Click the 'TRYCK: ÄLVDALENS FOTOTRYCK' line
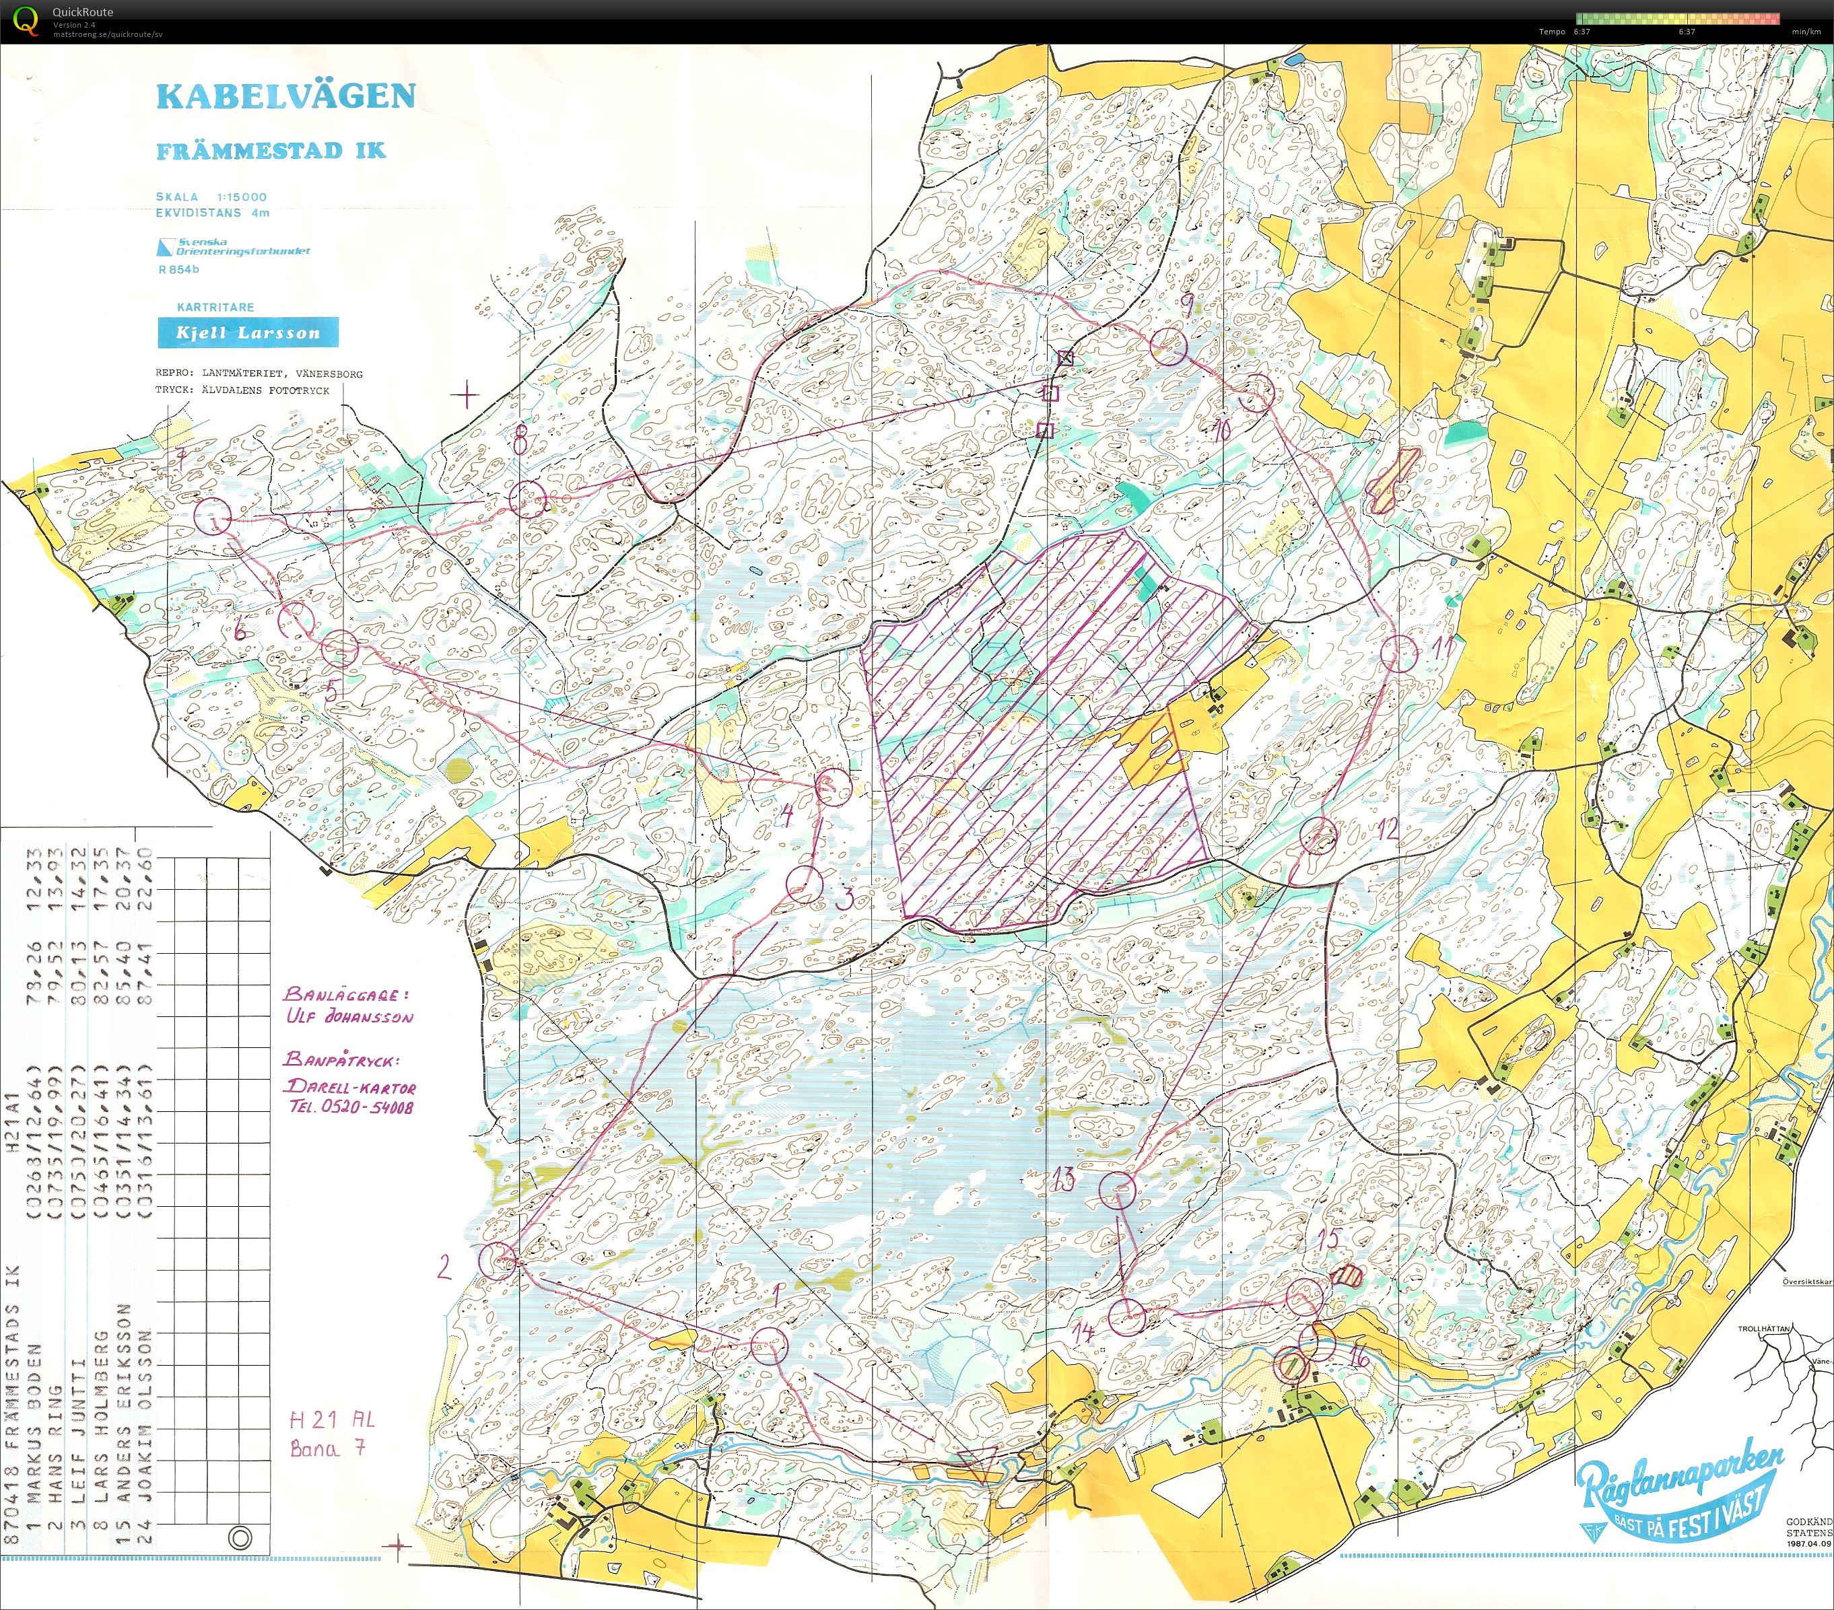The height and width of the screenshot is (1610, 1834). coord(242,390)
